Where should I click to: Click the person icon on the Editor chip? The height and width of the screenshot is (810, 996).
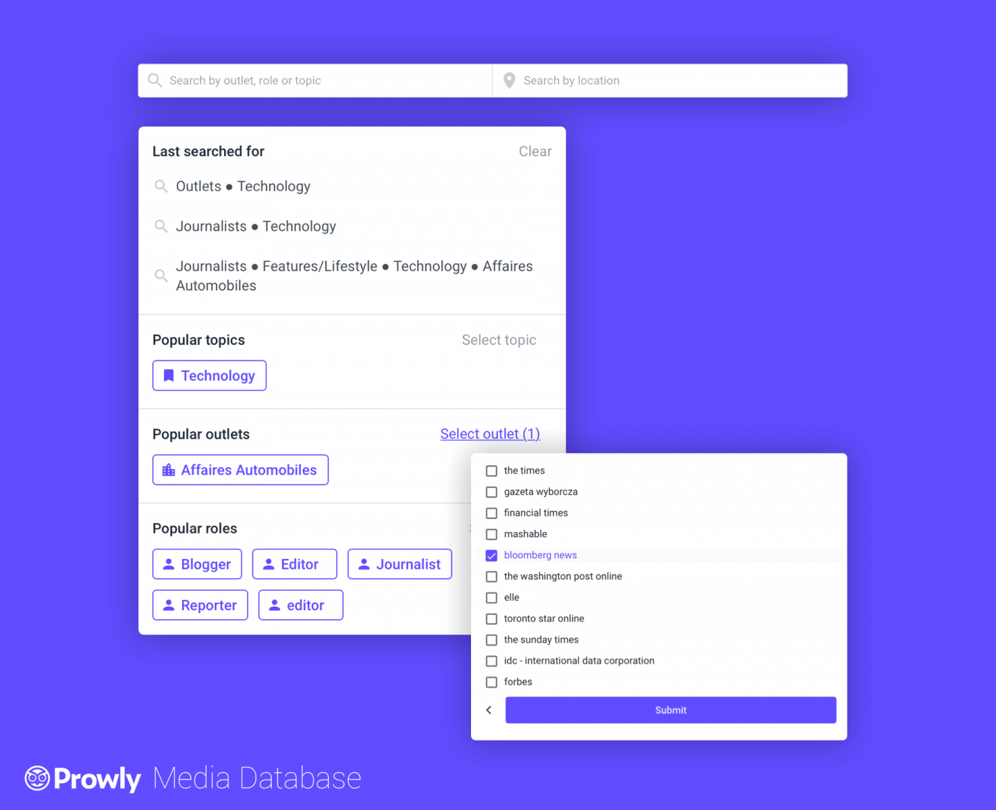pyautogui.click(x=268, y=564)
